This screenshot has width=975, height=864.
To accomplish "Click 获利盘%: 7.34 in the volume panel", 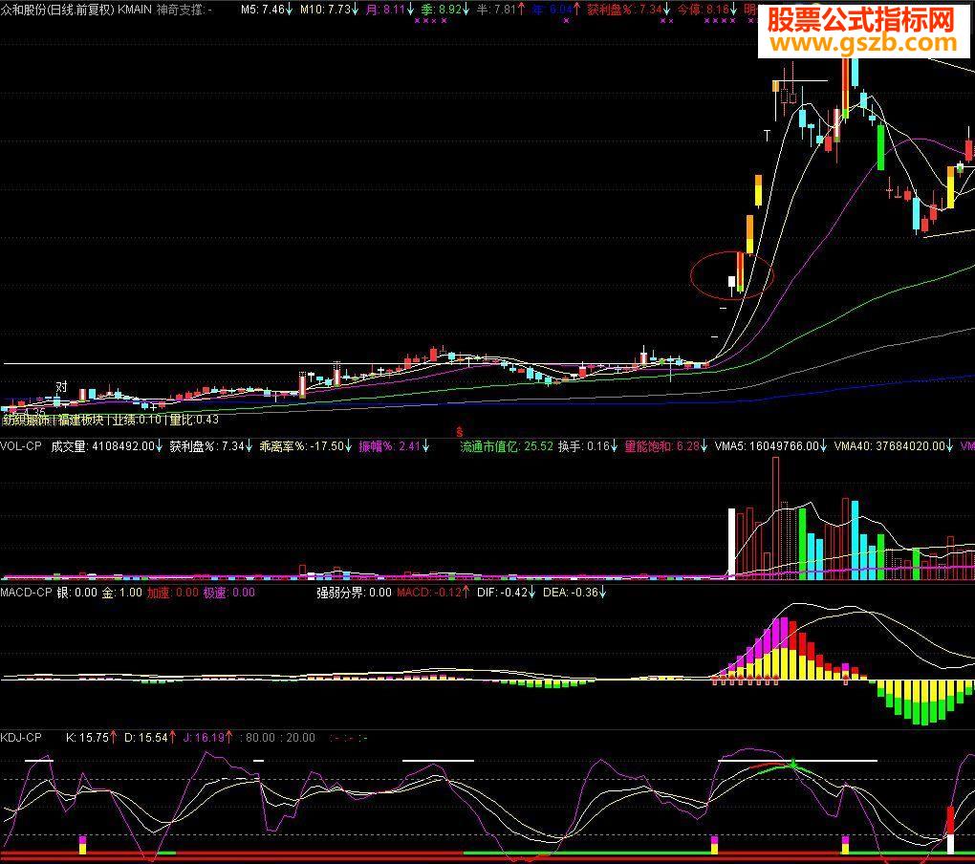I will tap(211, 446).
